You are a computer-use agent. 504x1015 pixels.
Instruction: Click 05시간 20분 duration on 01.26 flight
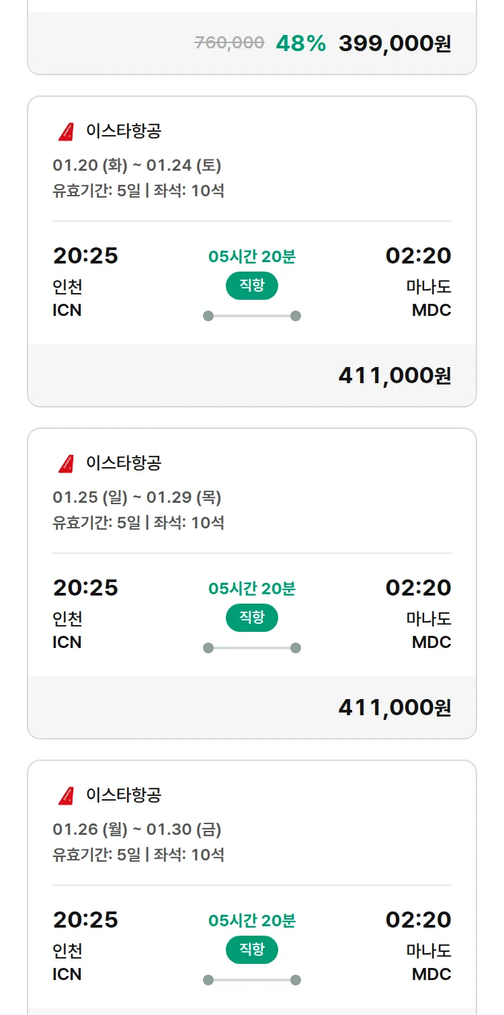tap(252, 921)
